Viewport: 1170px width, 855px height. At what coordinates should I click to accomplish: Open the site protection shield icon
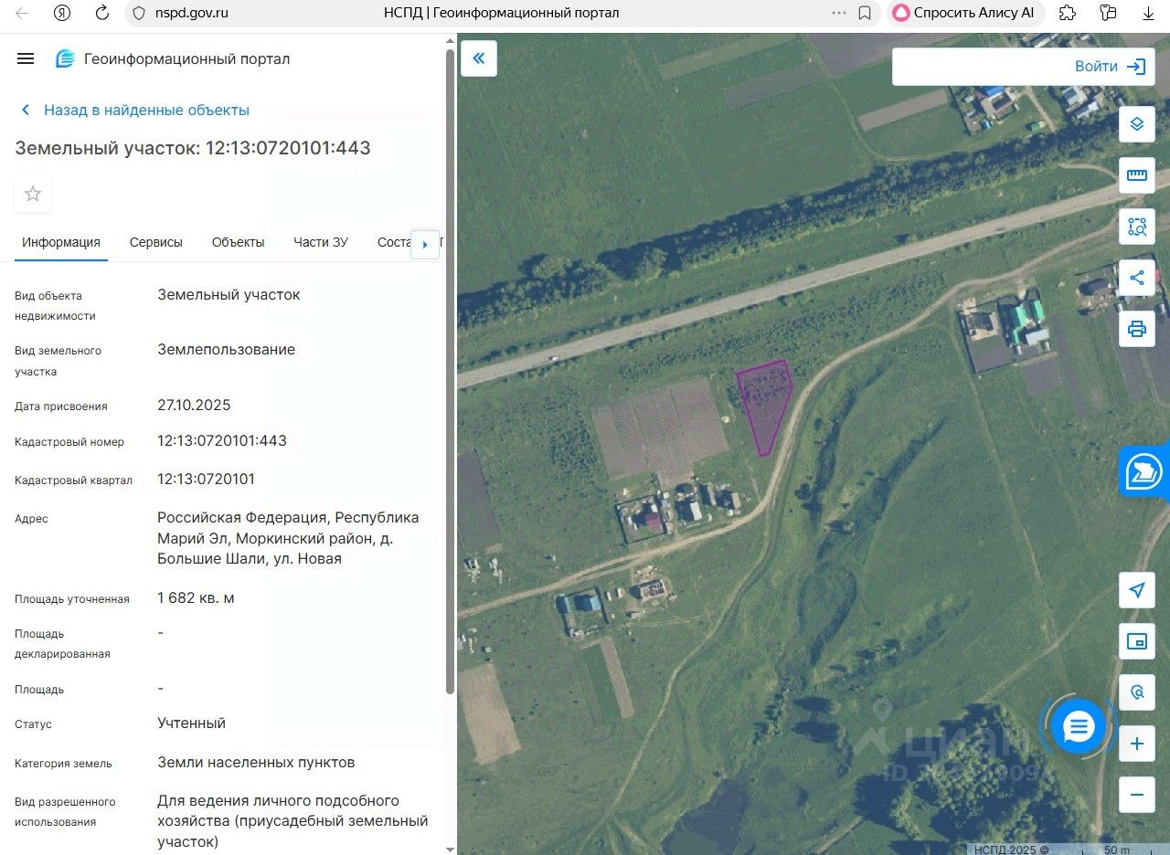pyautogui.click(x=139, y=13)
